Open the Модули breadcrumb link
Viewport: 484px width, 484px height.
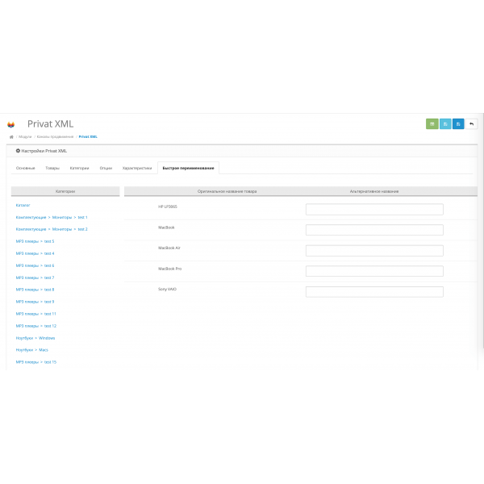pyautogui.click(x=25, y=137)
